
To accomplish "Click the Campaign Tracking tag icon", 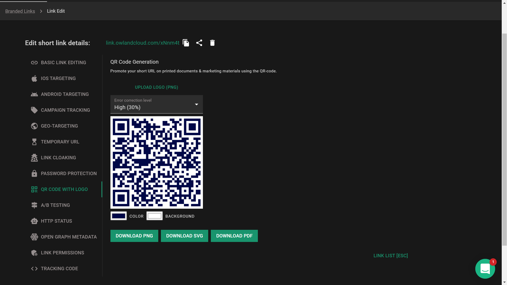I will pyautogui.click(x=34, y=110).
